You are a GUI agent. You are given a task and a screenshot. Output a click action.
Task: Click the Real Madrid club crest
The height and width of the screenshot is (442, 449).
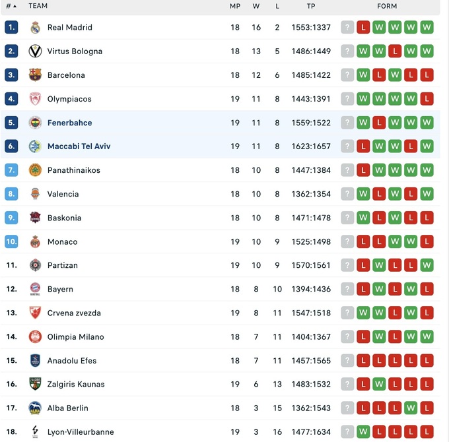tap(35, 28)
